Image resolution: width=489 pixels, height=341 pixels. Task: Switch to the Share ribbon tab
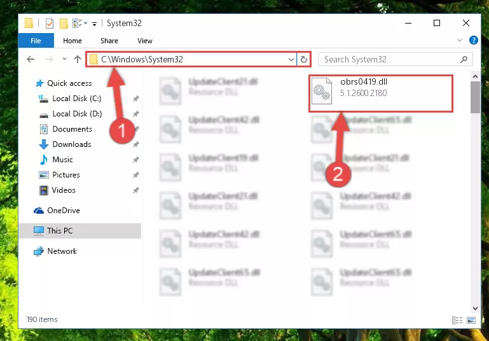(109, 41)
